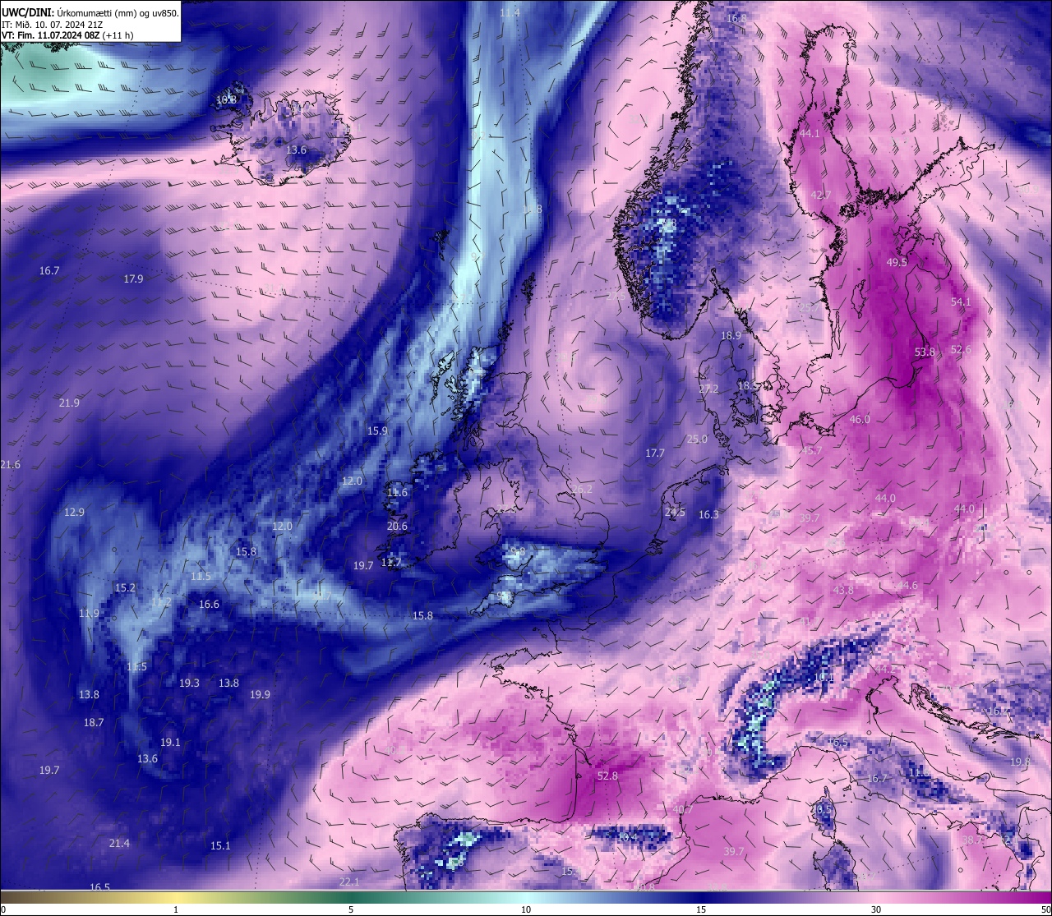Click the 16.3 value label
Image resolution: width=1052 pixels, height=916 pixels.
[708, 514]
